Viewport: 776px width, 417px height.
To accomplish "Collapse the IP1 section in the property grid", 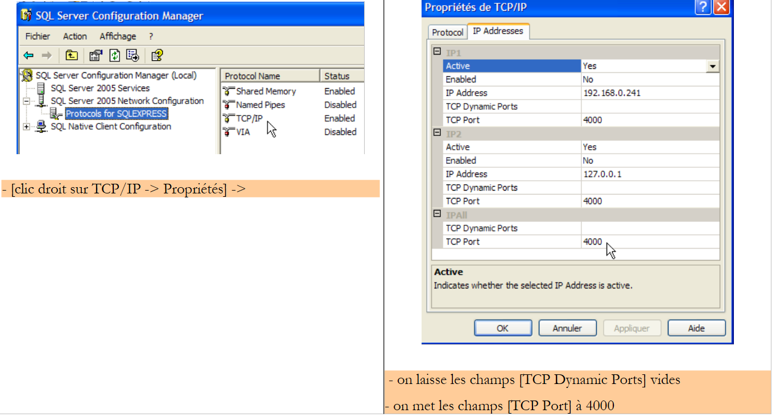I will click(437, 51).
